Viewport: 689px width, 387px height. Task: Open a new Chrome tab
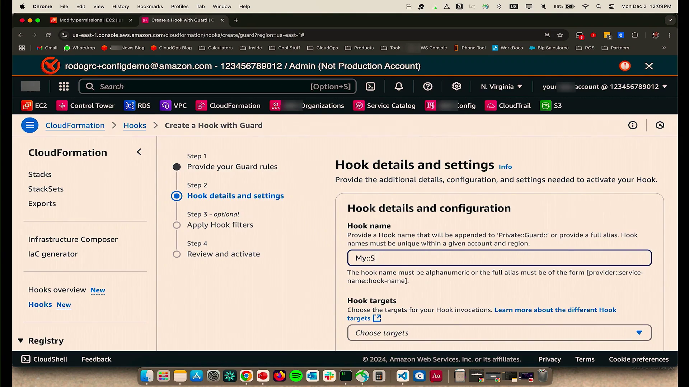pyautogui.click(x=236, y=20)
